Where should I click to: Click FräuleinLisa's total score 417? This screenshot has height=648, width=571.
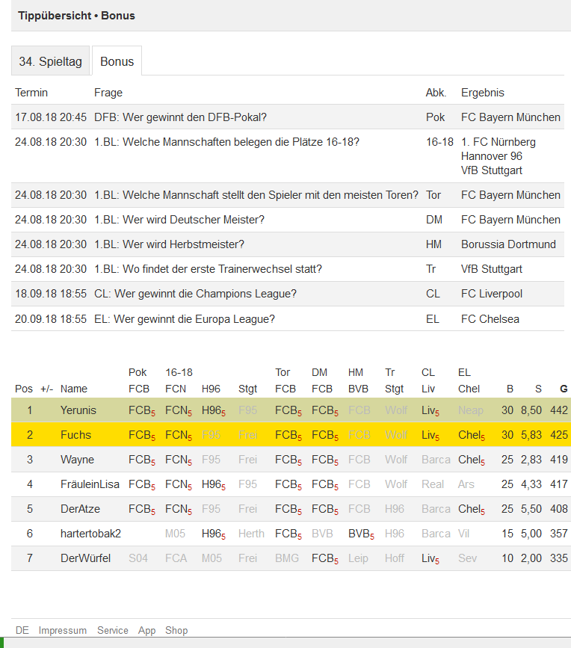559,484
